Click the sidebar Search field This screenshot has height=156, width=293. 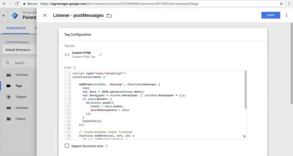(18, 63)
